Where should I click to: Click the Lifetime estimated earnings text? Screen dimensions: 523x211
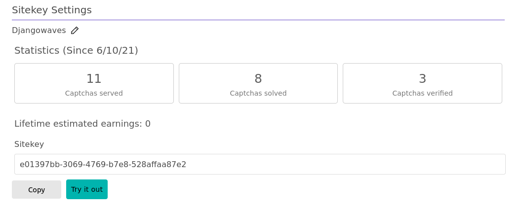(x=82, y=124)
